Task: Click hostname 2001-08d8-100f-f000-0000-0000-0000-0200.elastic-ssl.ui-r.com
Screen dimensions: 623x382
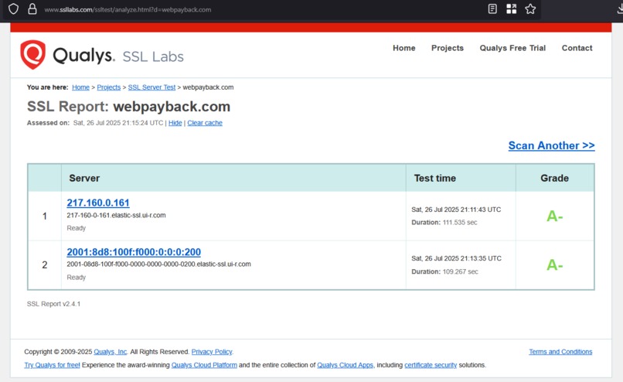Action: click(159, 264)
